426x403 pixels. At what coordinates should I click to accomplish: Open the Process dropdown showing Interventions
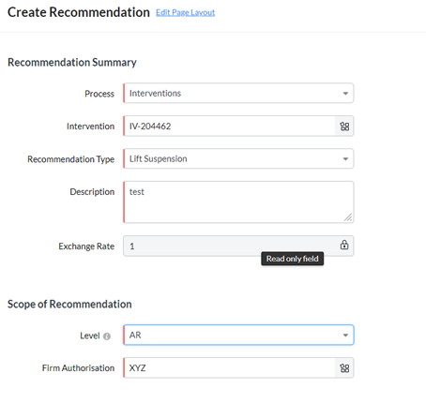pos(238,93)
